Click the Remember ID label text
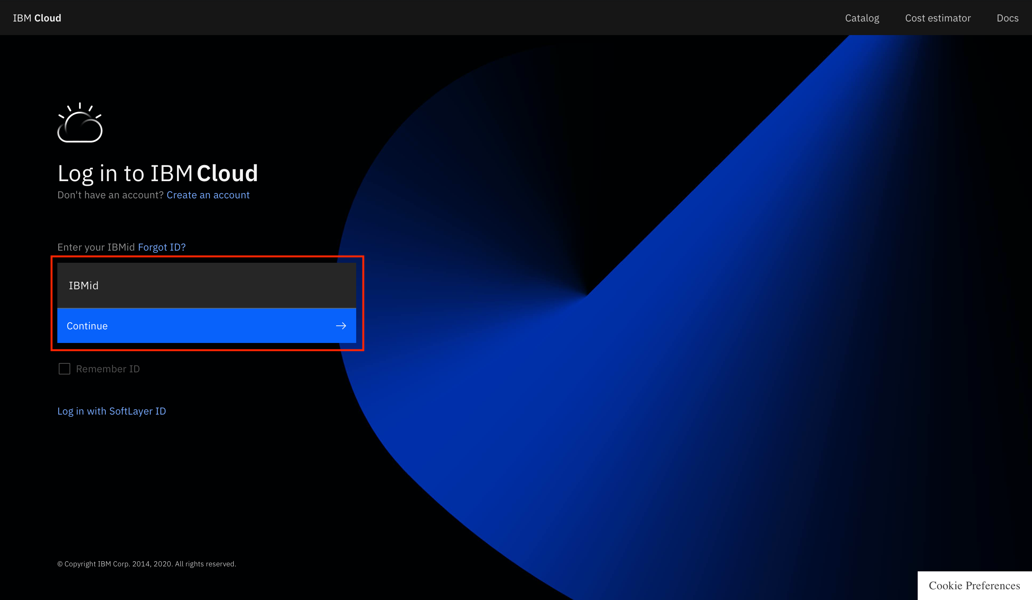The width and height of the screenshot is (1032, 600). coord(108,369)
